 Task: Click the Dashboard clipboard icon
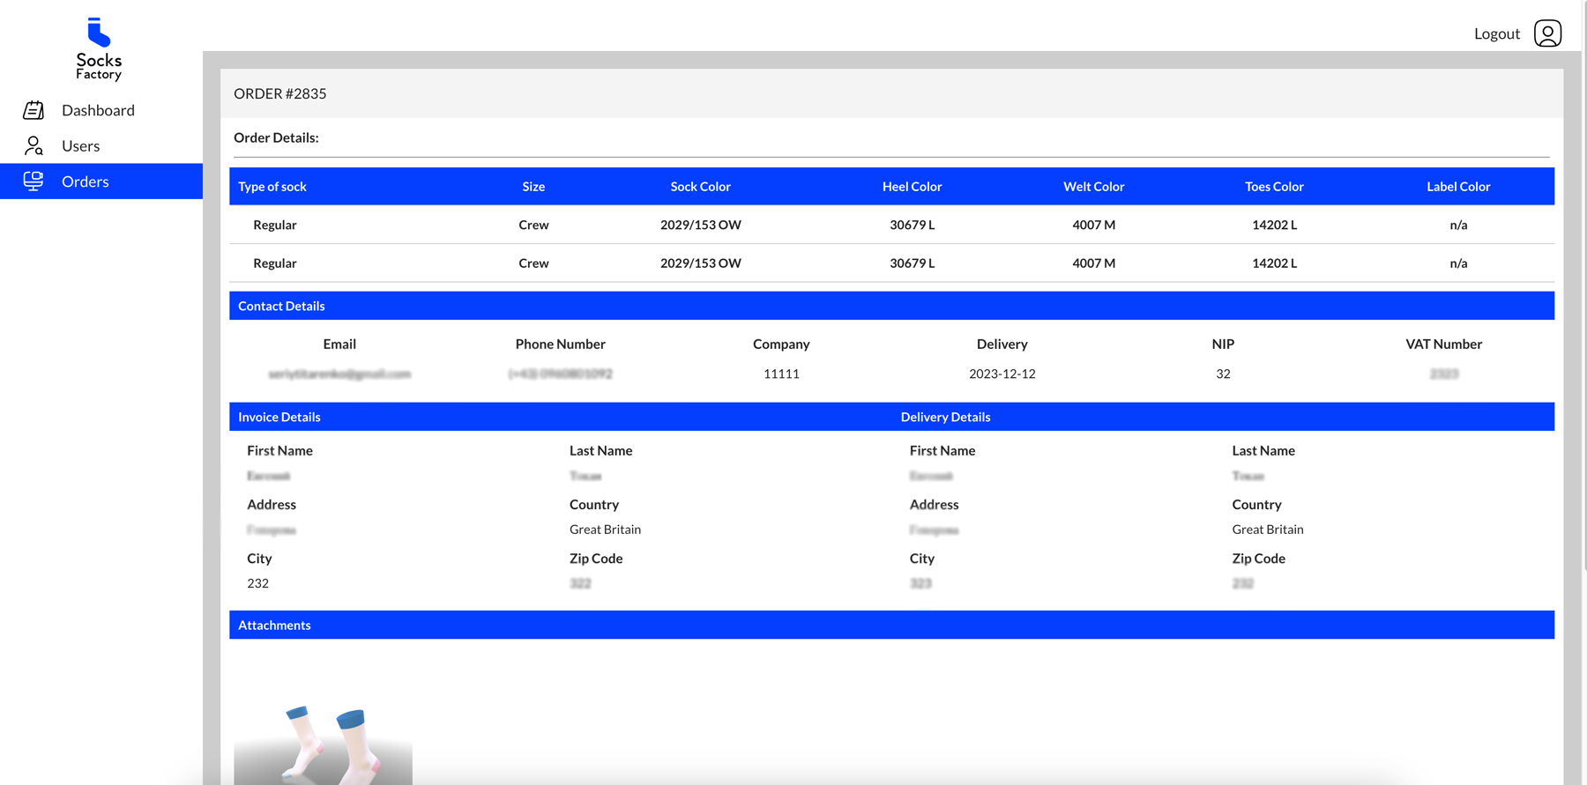coord(34,110)
